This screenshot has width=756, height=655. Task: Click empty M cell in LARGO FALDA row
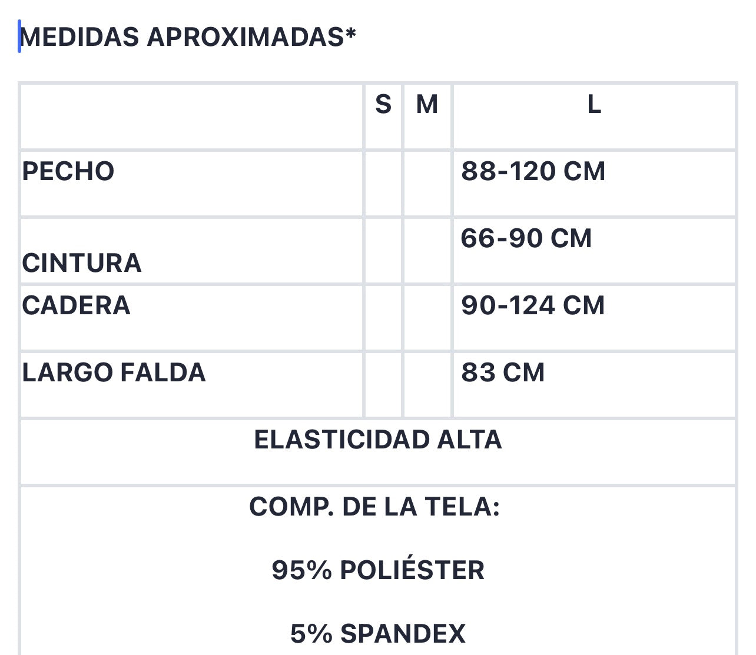(x=427, y=385)
